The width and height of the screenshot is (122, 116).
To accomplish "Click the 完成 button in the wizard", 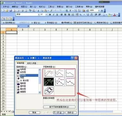I will point(71,112).
